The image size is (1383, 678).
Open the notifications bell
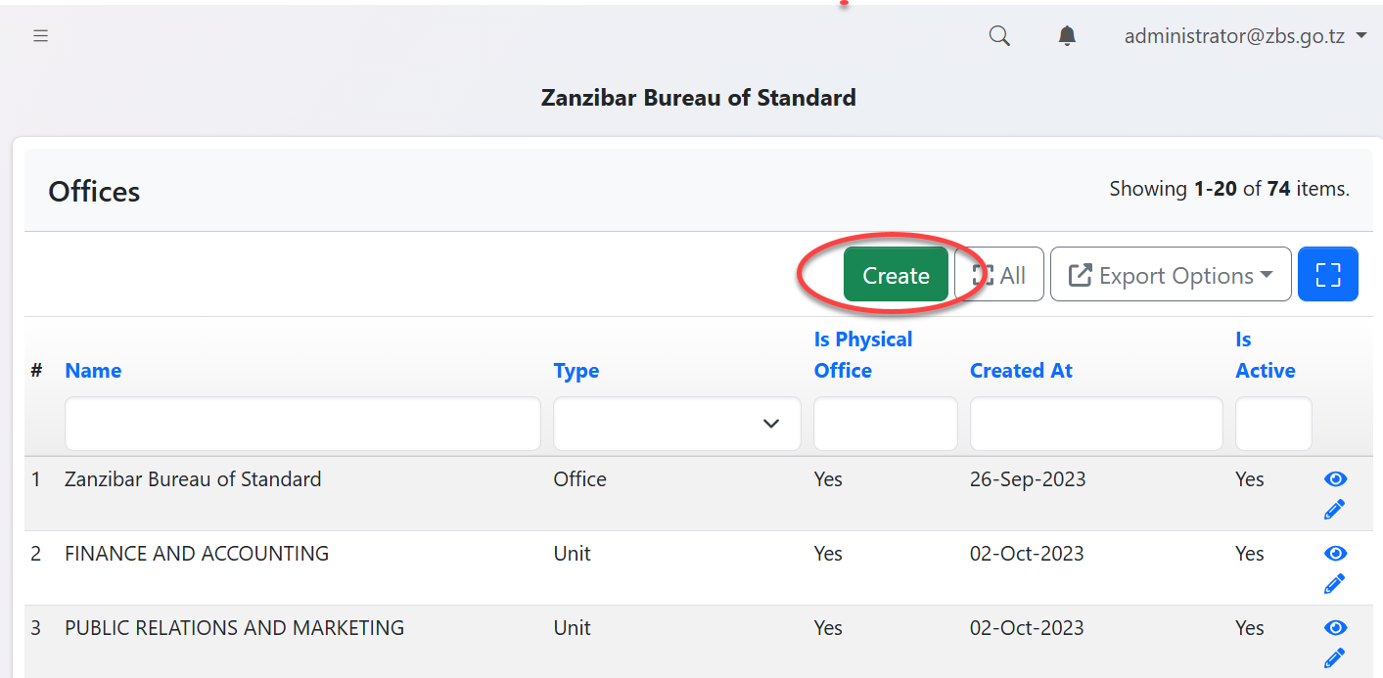click(1067, 36)
